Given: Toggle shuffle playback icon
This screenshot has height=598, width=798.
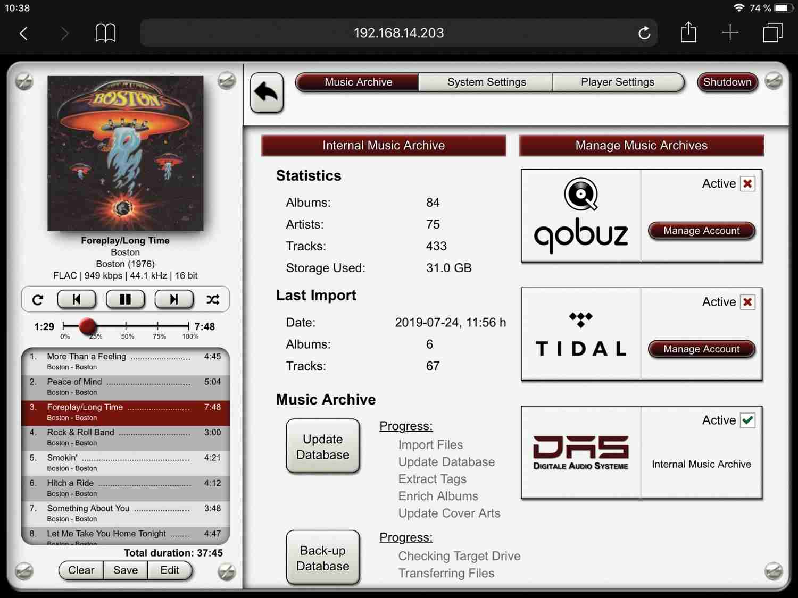Looking at the screenshot, I should [x=213, y=300].
